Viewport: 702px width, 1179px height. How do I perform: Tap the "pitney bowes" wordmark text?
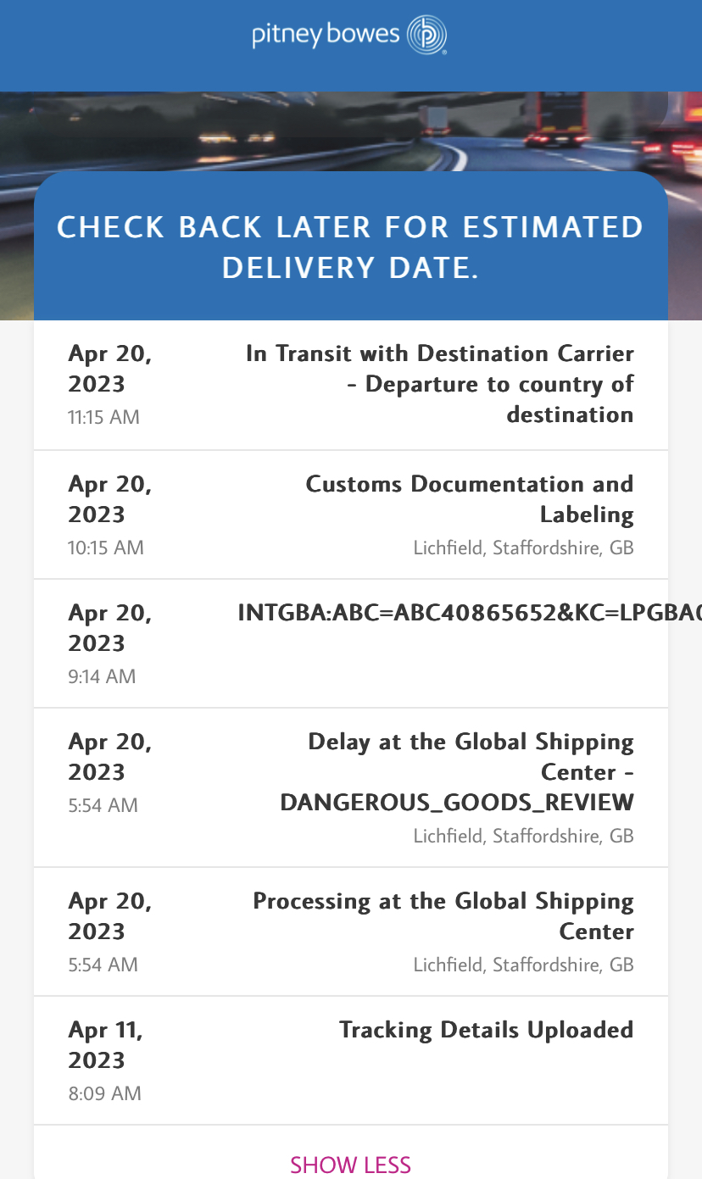click(326, 36)
